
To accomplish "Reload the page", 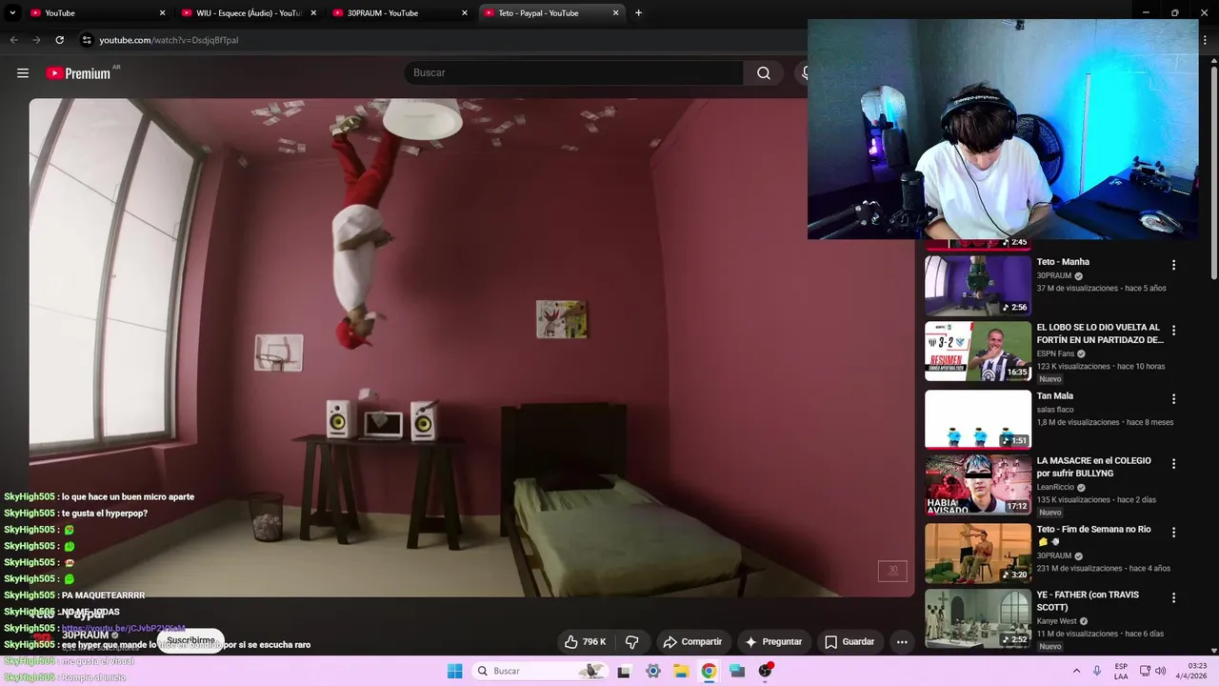I will (x=59, y=40).
